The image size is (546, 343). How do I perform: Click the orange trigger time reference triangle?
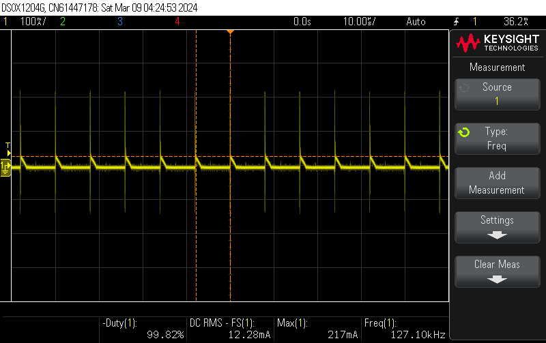pyautogui.click(x=230, y=32)
